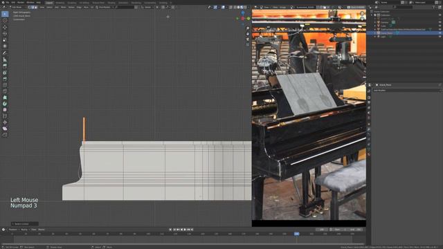Select the Extrude Region tool
443x249 pixels.
[5, 73]
